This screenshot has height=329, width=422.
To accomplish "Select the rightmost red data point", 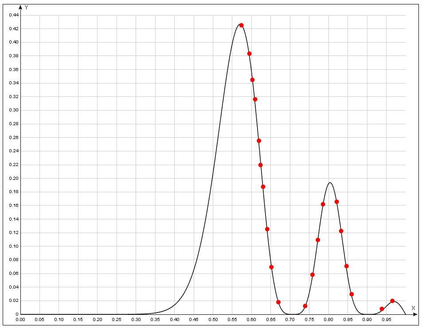I will 392,301.
